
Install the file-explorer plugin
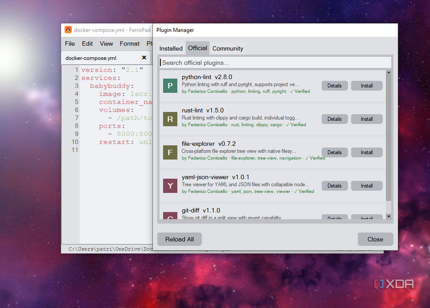point(366,152)
